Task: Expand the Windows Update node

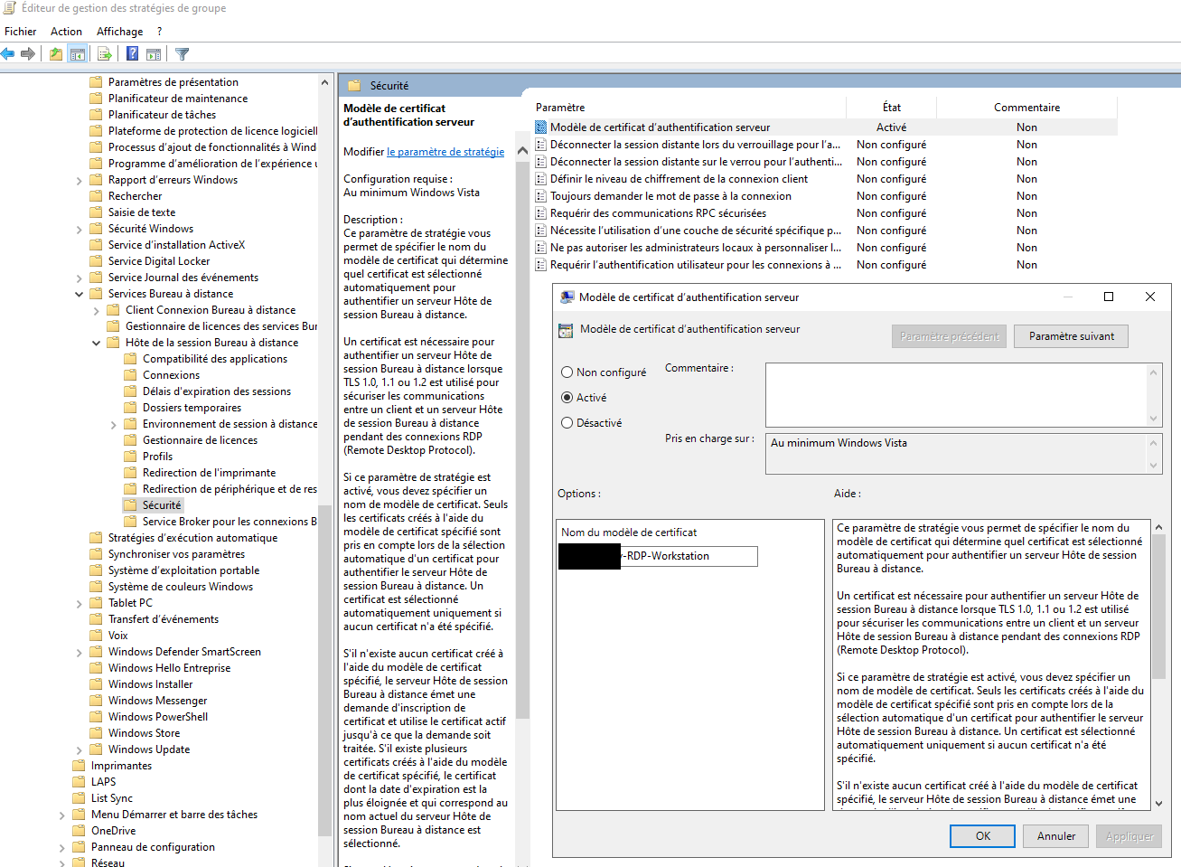Action: click(x=80, y=750)
